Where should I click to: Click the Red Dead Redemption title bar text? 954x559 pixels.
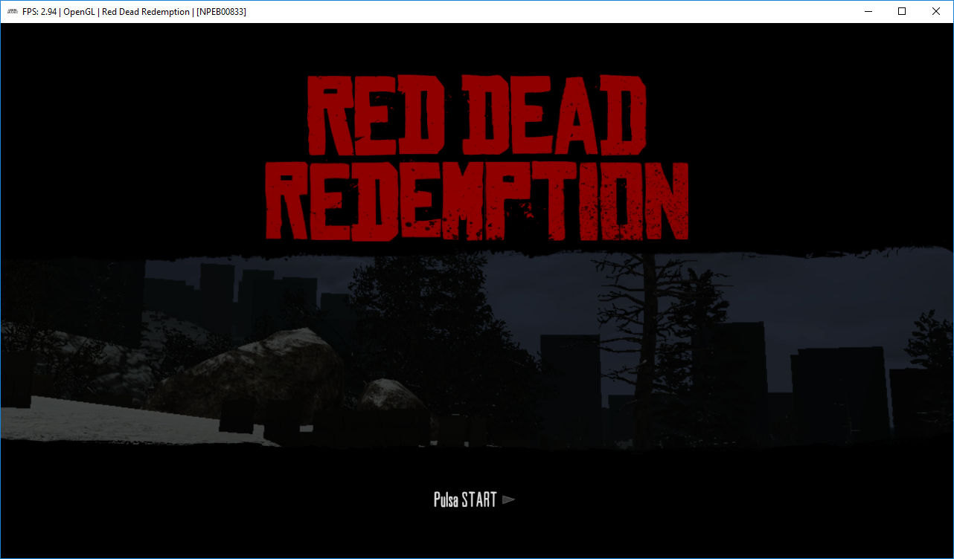(x=145, y=12)
